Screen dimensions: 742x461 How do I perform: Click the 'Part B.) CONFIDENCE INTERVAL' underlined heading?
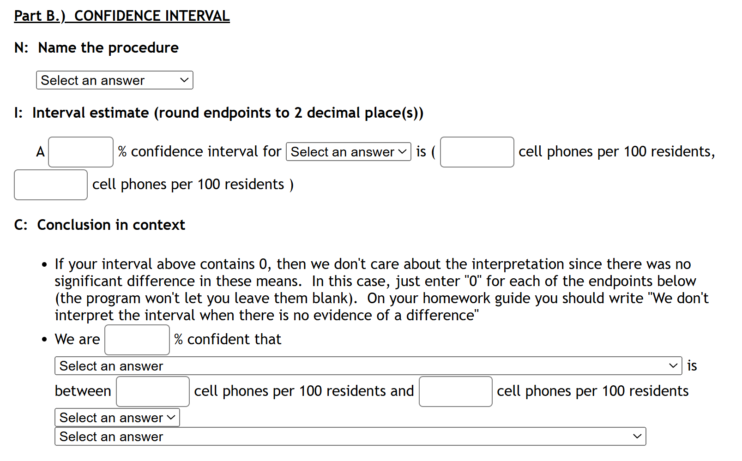(x=122, y=16)
